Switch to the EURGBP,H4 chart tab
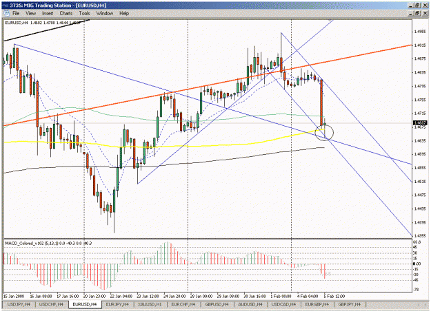Viewport: 431px width, 311px height. pyautogui.click(x=317, y=304)
